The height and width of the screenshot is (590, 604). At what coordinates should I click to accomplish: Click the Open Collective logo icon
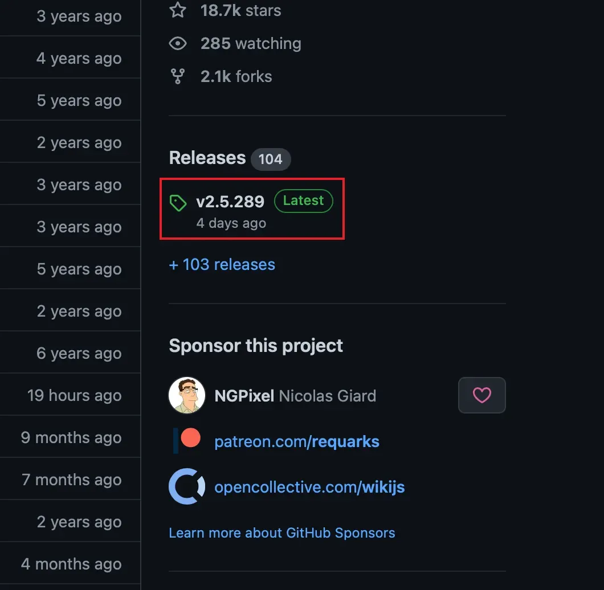[x=187, y=486]
